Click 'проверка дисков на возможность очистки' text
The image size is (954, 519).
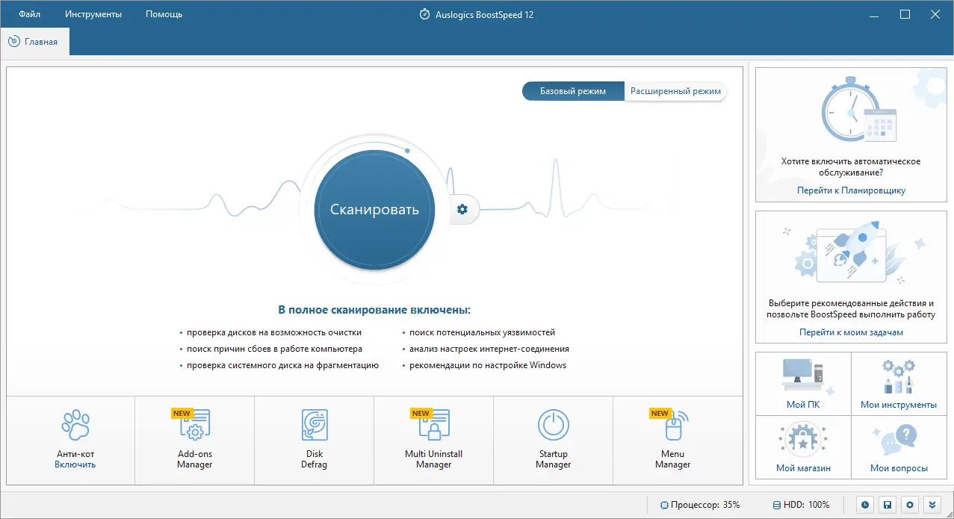click(274, 332)
